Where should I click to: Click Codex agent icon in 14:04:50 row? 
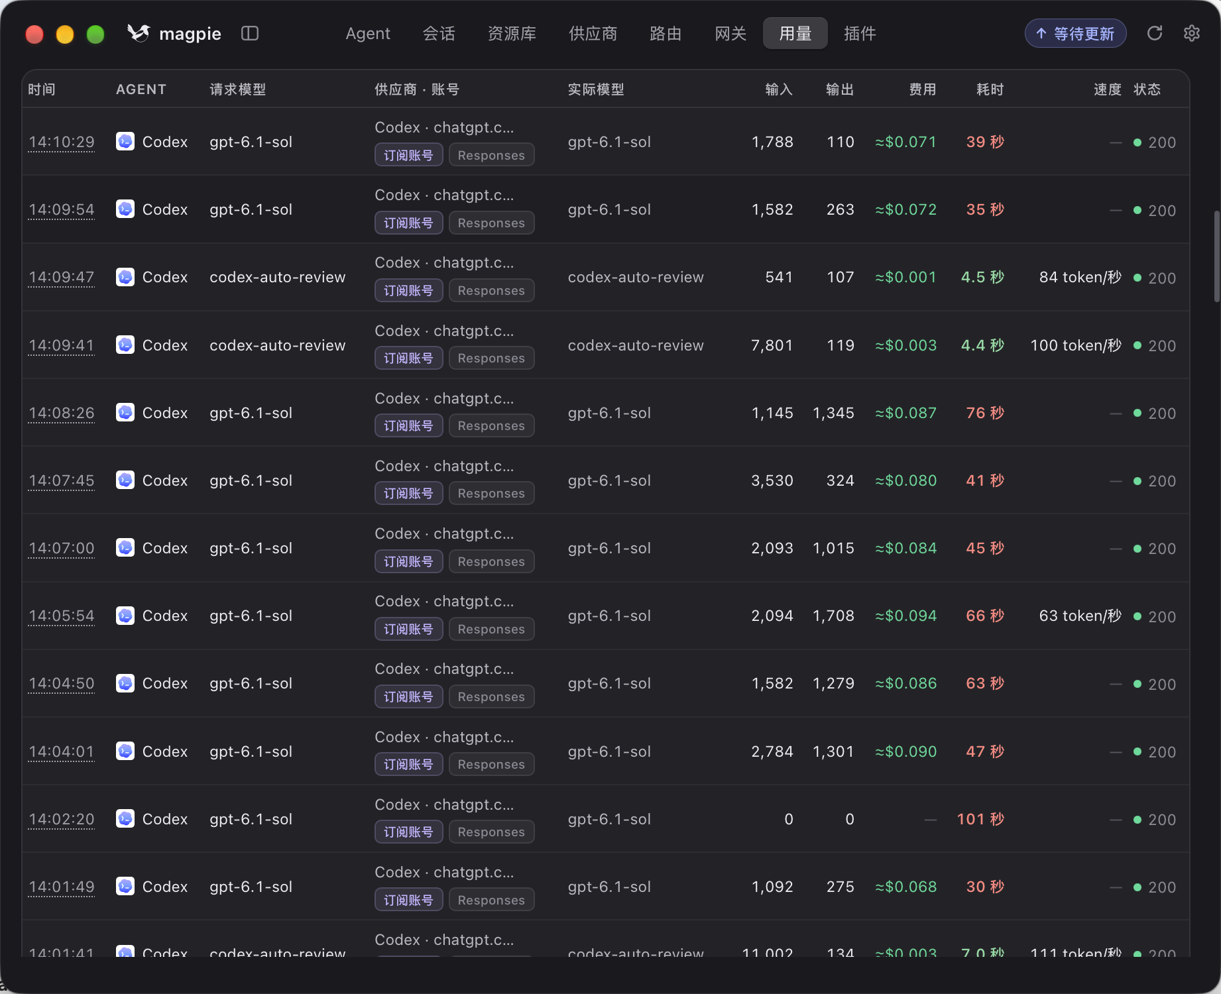pos(125,683)
